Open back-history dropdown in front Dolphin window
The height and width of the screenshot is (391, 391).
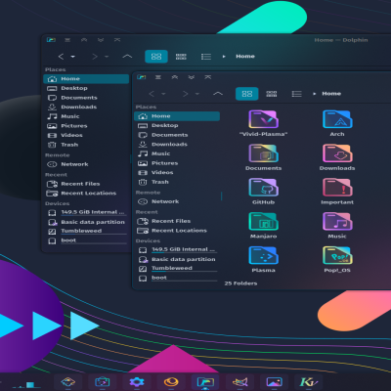[x=163, y=94]
